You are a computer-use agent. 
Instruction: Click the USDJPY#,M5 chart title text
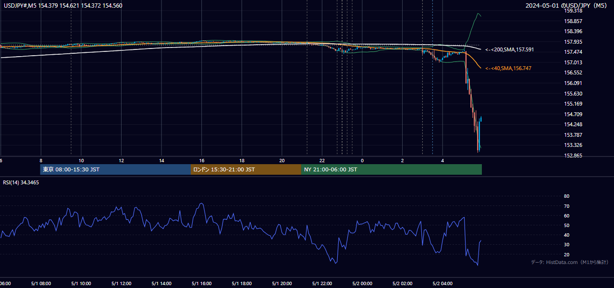63,6
